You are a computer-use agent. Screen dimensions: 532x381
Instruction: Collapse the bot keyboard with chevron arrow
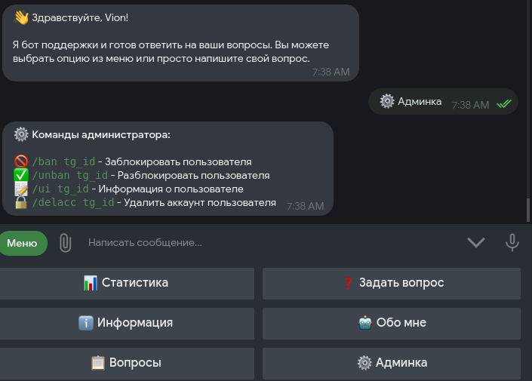(476, 242)
